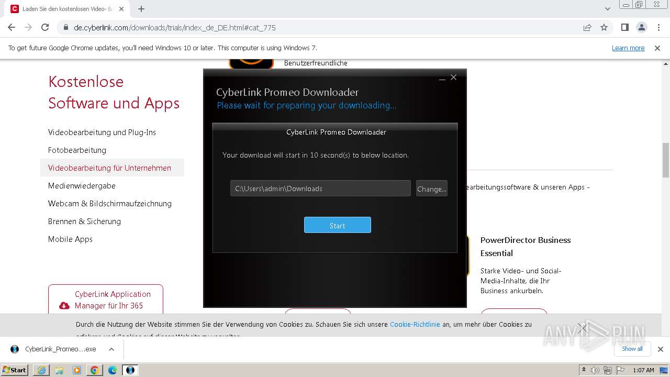Open Windows Media Player taskbar icon

pos(77,370)
